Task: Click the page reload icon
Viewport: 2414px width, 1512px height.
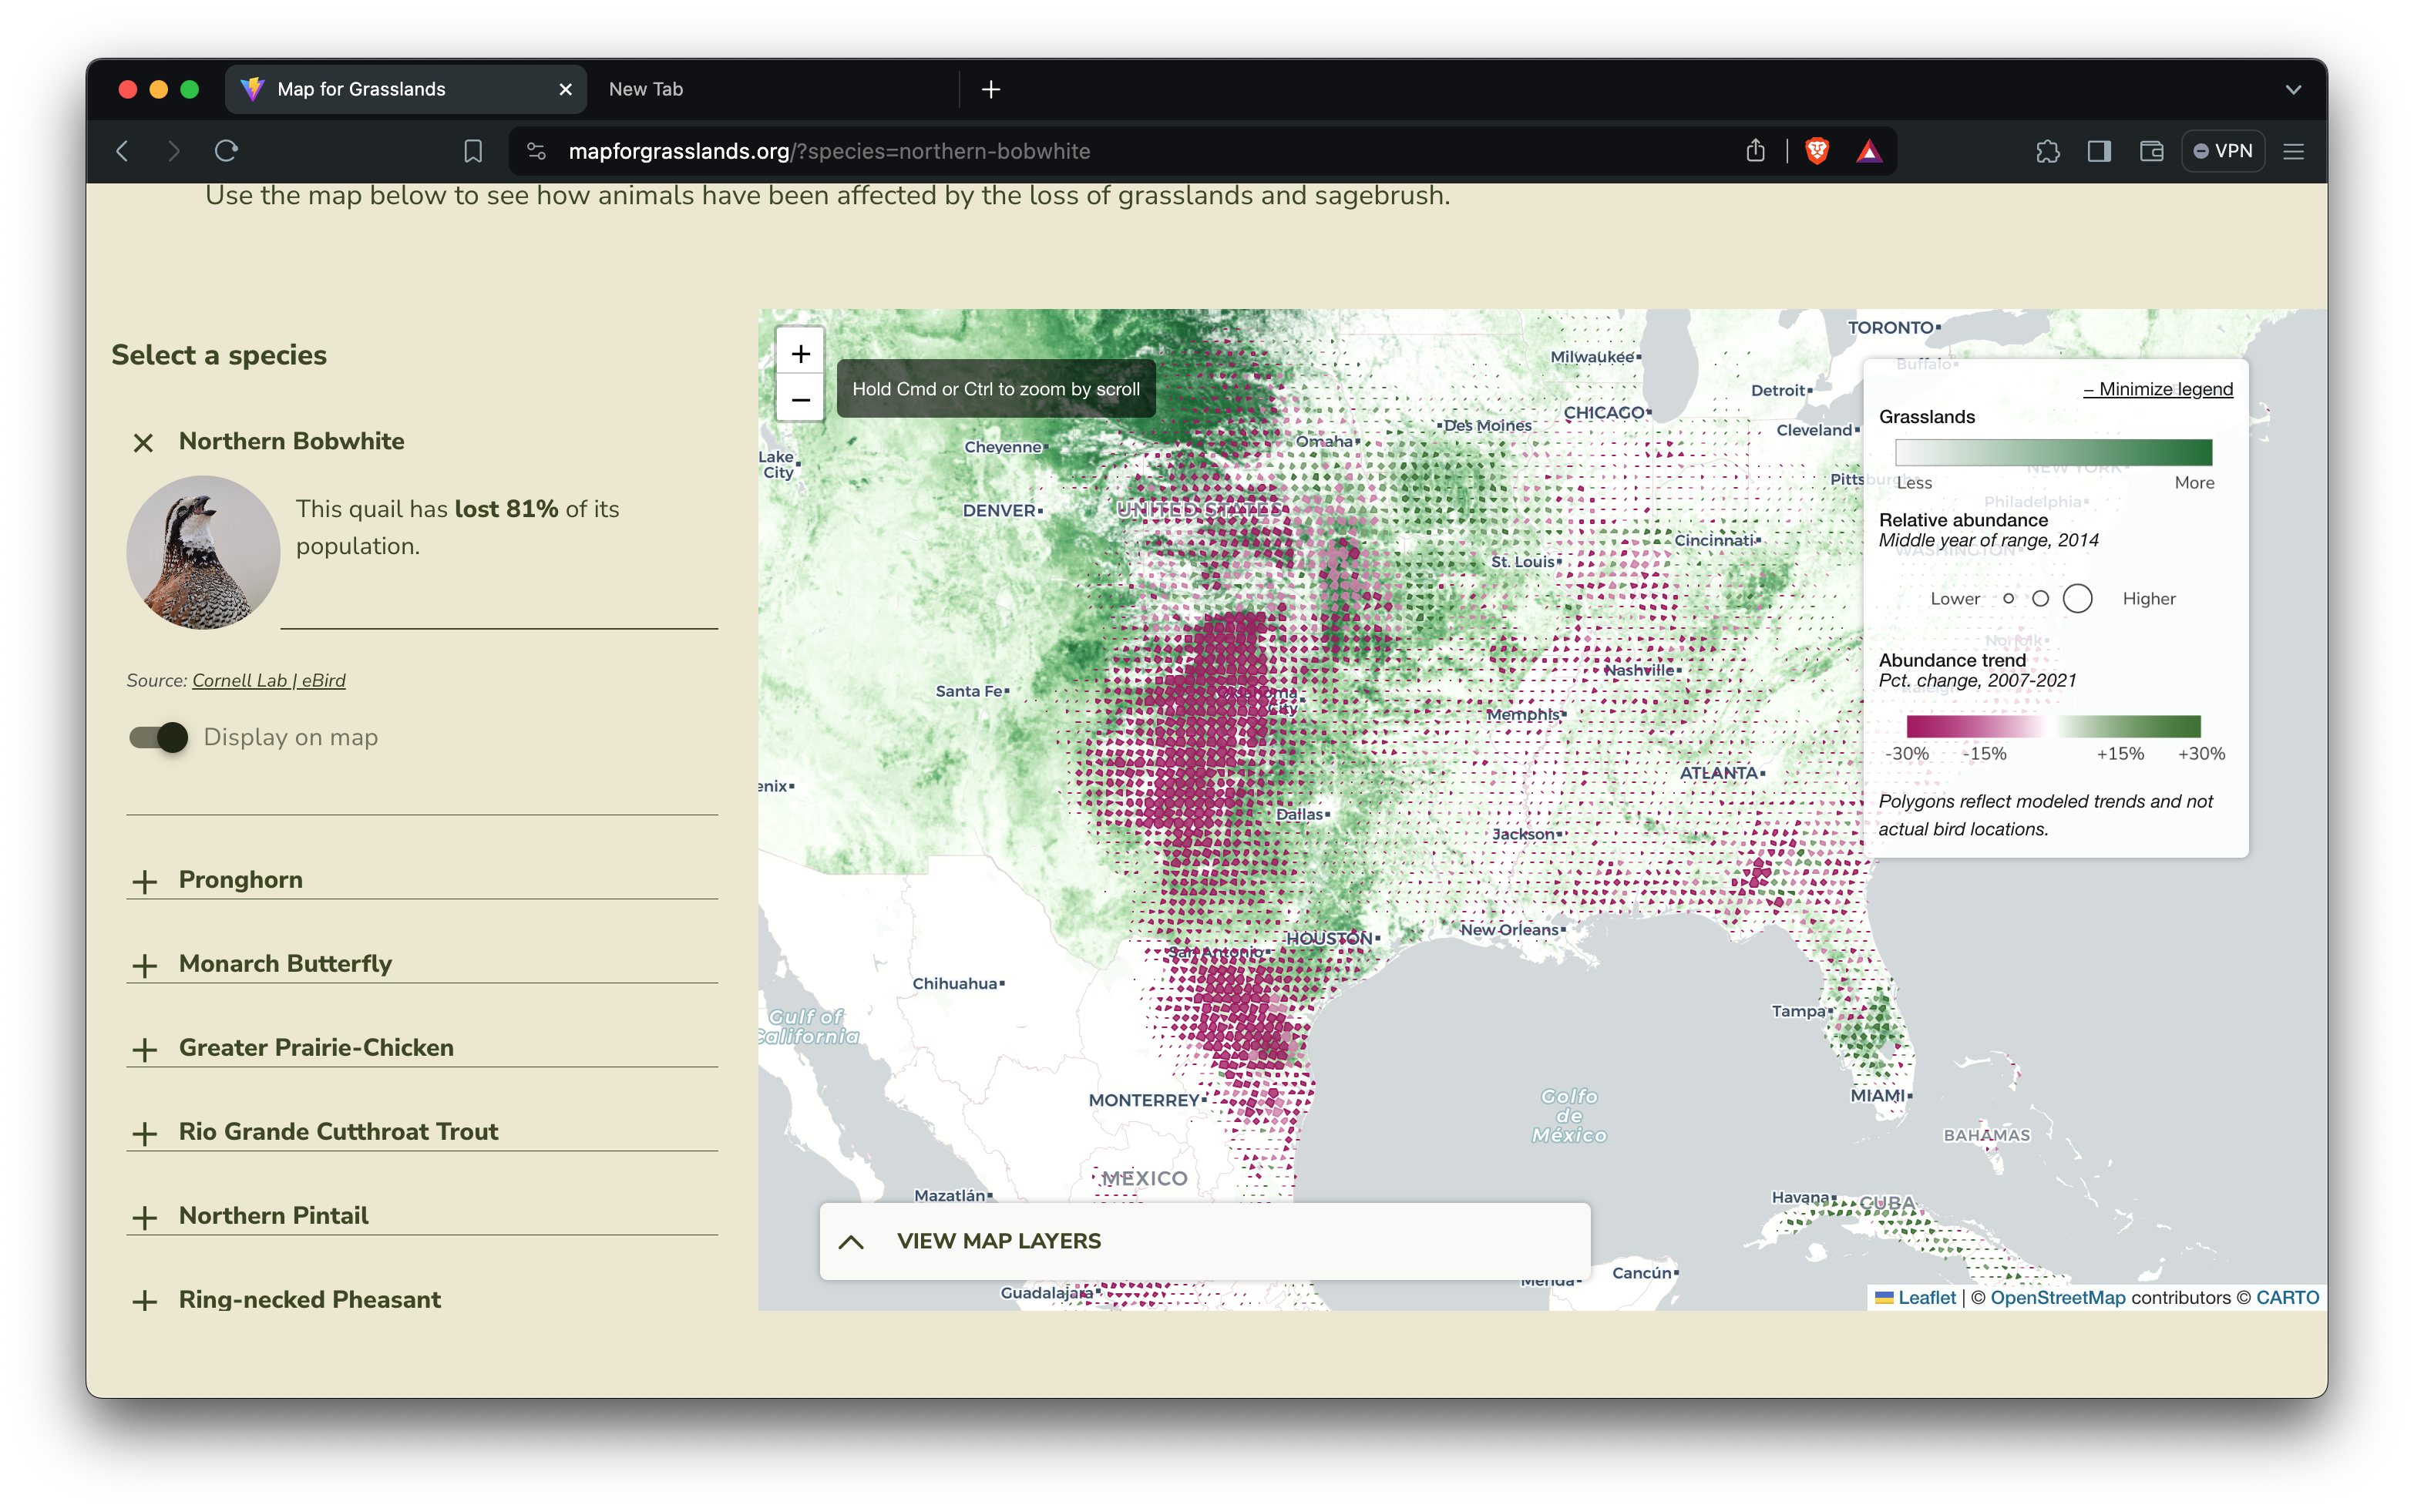Action: click(226, 151)
